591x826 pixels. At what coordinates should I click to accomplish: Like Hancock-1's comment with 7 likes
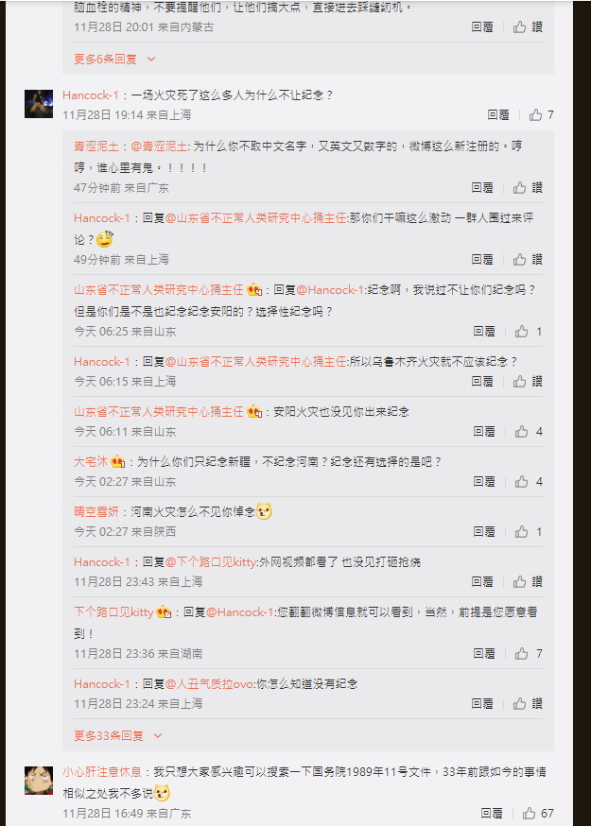(x=535, y=115)
